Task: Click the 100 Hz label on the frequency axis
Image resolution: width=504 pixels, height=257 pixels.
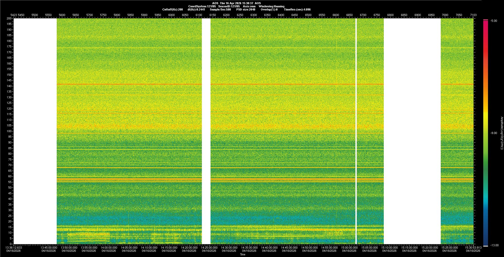Action: pyautogui.click(x=9, y=131)
